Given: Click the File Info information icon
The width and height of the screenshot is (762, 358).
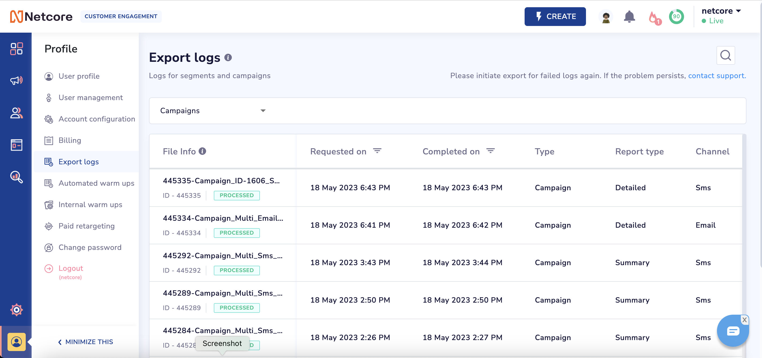Looking at the screenshot, I should pos(202,151).
